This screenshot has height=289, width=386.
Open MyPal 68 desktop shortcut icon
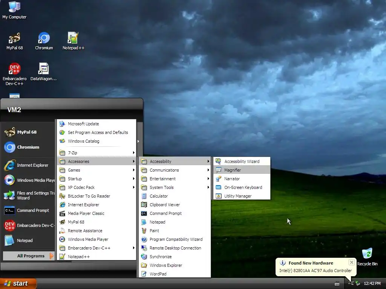coord(14,41)
